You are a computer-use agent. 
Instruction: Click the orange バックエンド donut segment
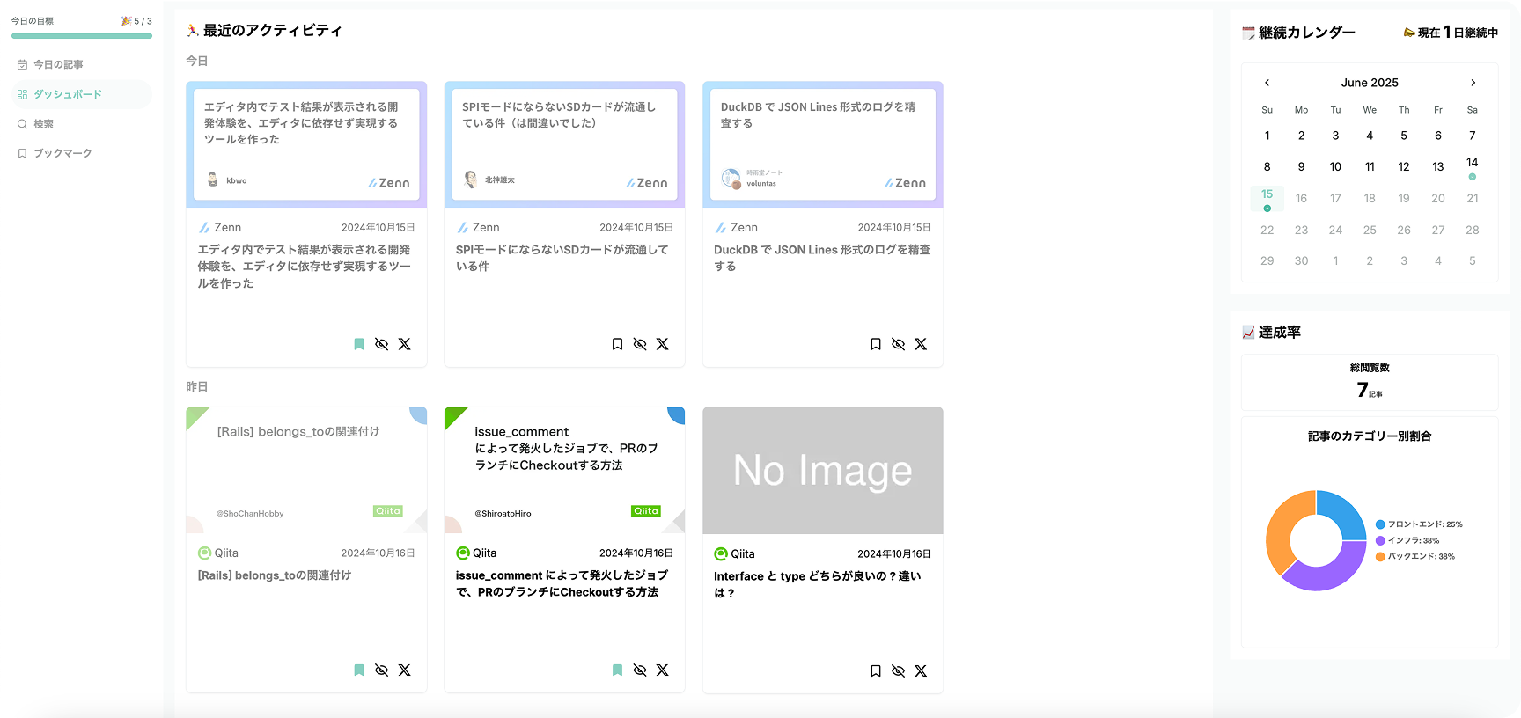(x=1283, y=528)
